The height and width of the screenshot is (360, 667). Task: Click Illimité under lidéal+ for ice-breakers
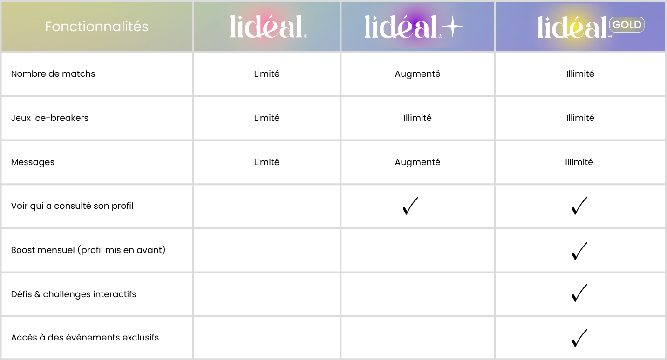pyautogui.click(x=417, y=118)
